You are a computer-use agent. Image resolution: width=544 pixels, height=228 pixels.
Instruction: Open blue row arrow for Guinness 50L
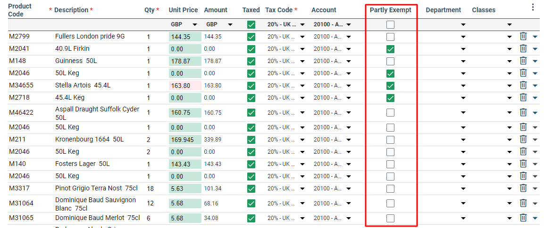coord(535,62)
